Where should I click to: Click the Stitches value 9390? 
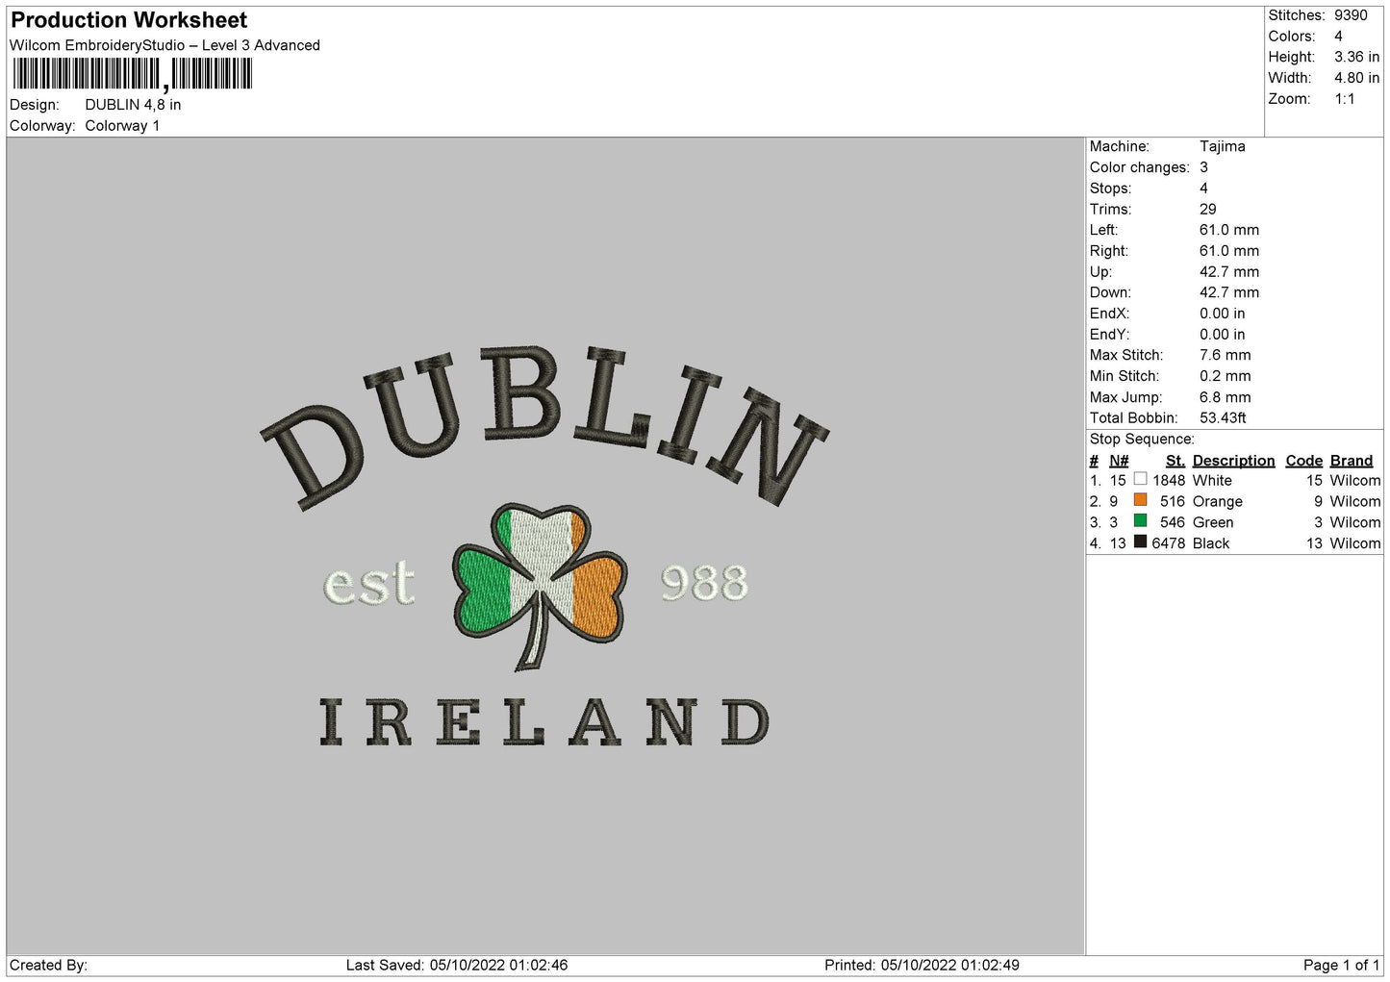[1351, 15]
